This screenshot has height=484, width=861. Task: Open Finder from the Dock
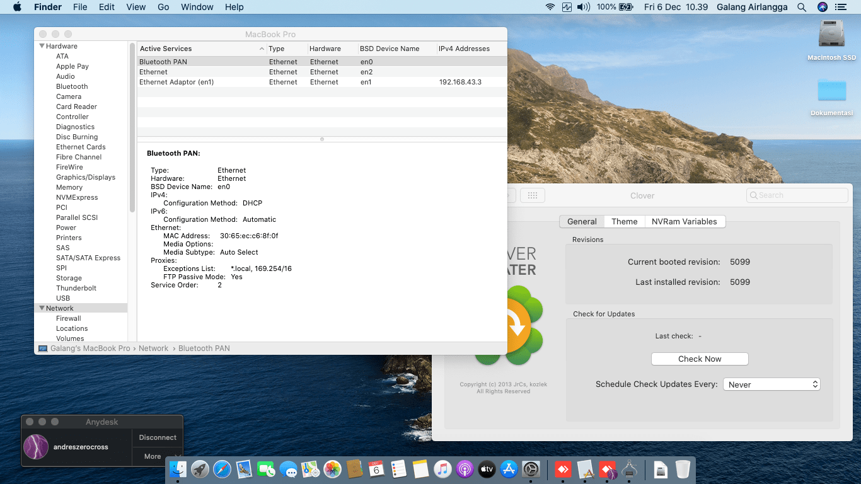178,469
